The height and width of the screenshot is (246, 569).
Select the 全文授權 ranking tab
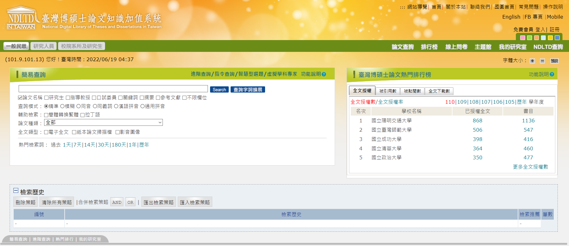tap(362, 90)
